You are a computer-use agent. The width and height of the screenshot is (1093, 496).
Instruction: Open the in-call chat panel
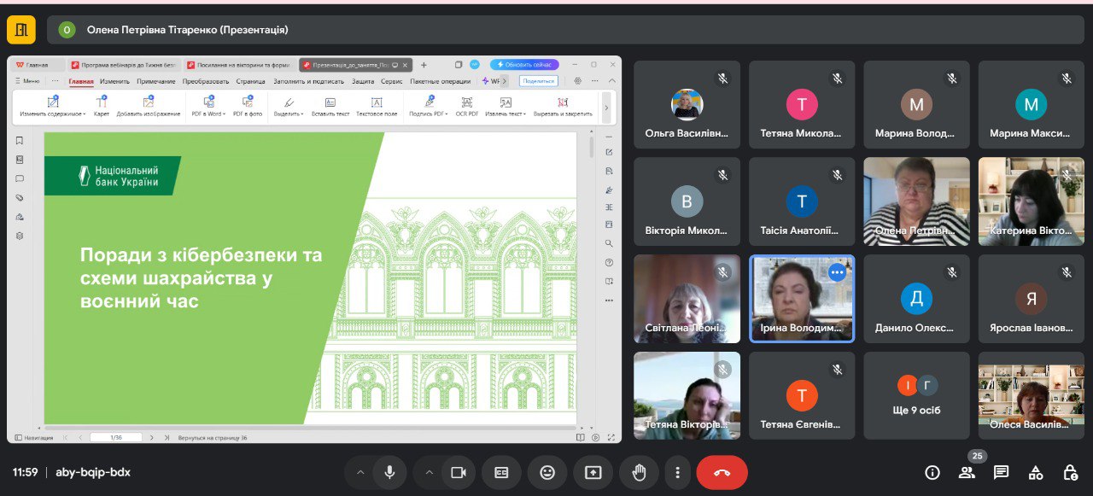click(1001, 472)
